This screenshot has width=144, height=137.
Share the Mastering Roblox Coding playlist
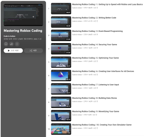(x=12, y=44)
